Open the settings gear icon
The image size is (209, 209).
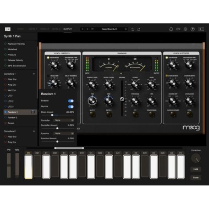point(185,29)
